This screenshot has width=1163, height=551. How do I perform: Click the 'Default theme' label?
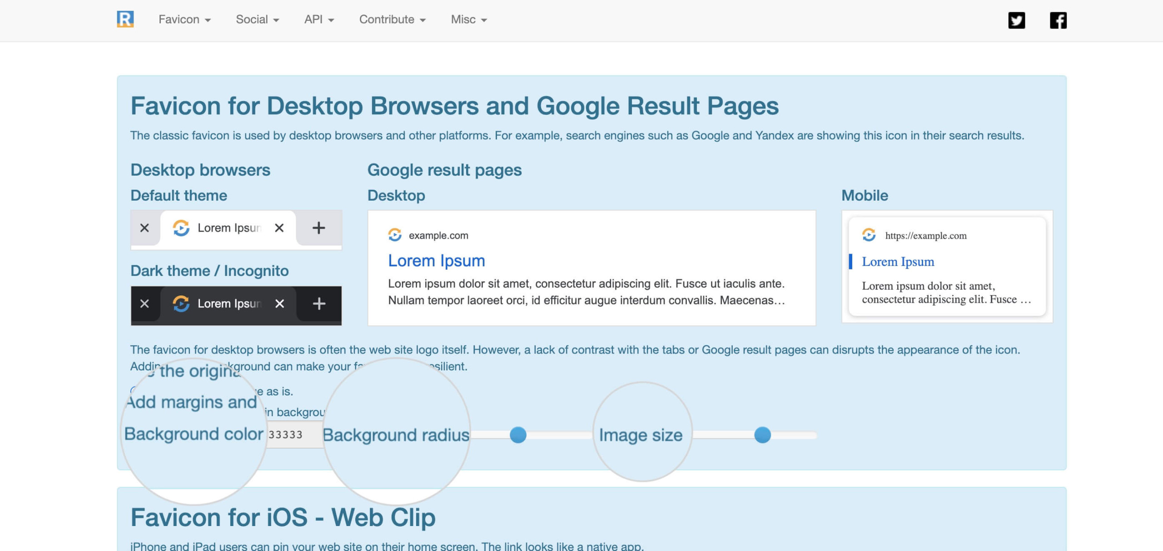click(x=179, y=196)
